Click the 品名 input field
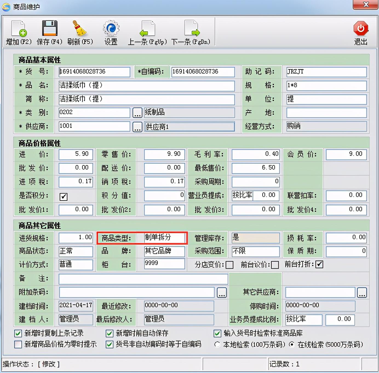The height and width of the screenshot is (373, 379). pos(147,86)
